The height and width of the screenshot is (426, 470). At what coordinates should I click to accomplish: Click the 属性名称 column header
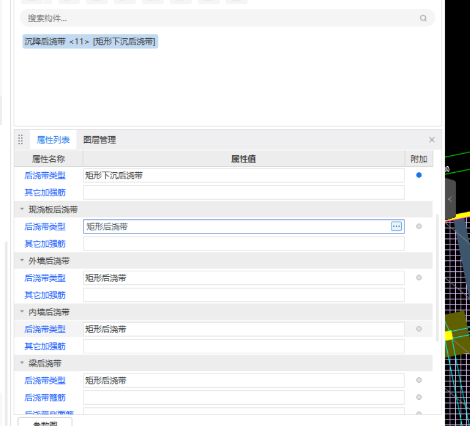(49, 159)
